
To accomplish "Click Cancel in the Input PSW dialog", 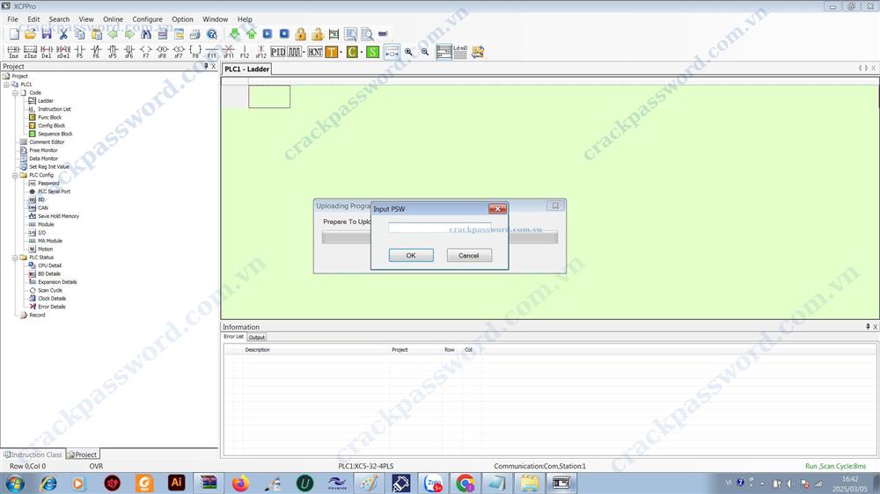I will point(469,256).
